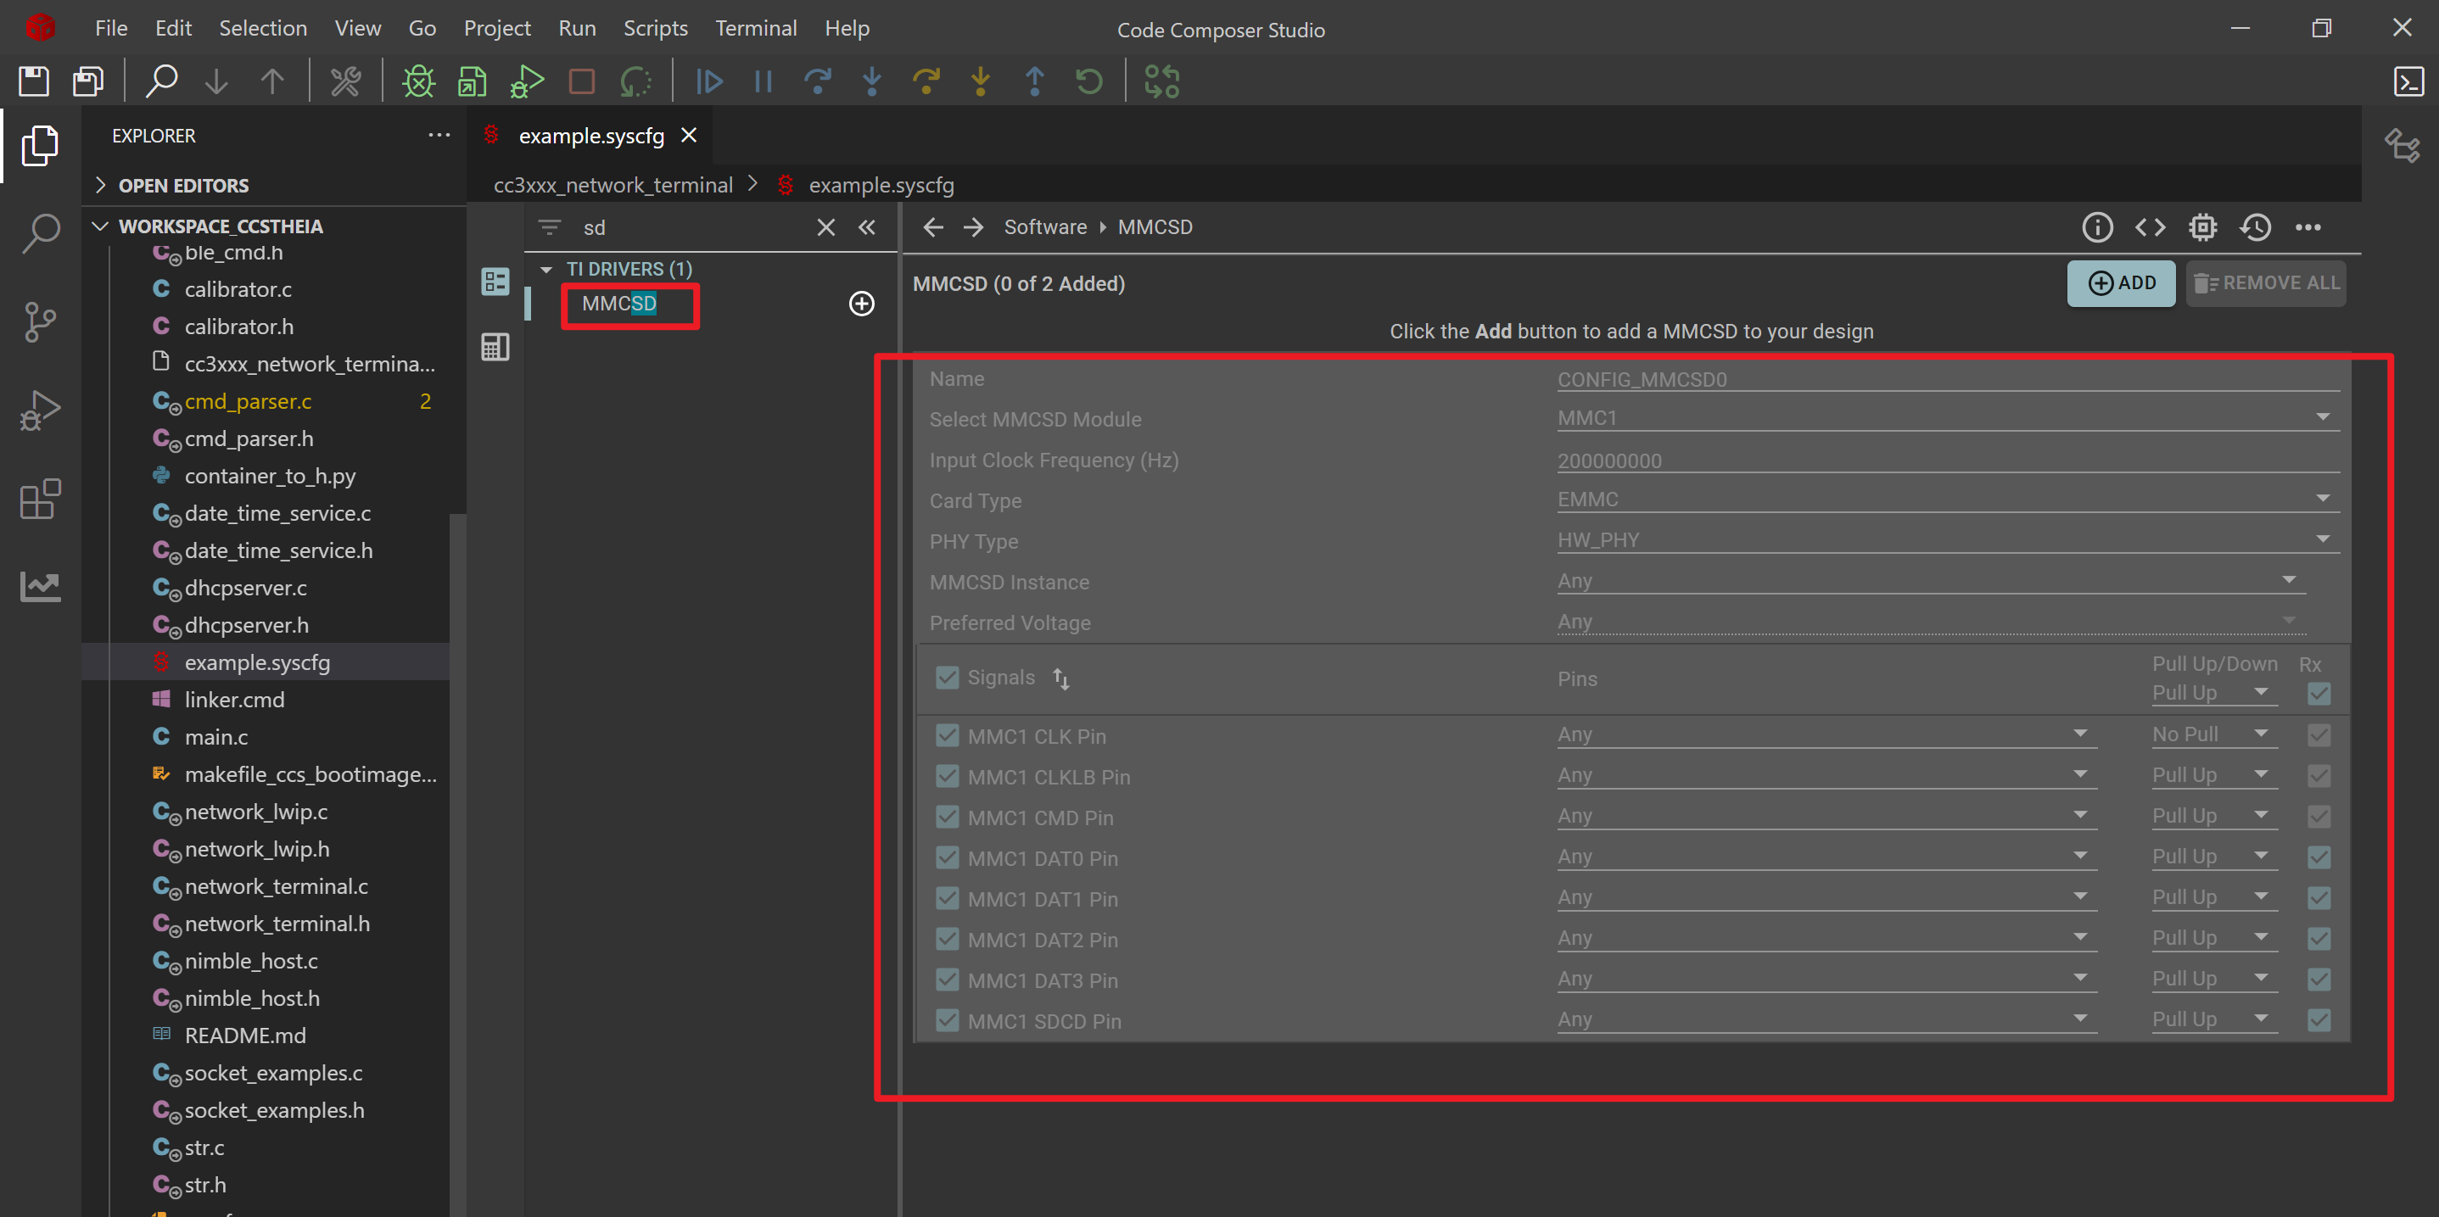Click the Input Clock Frequency field
Screen dimensions: 2439x1217
(x=1949, y=461)
